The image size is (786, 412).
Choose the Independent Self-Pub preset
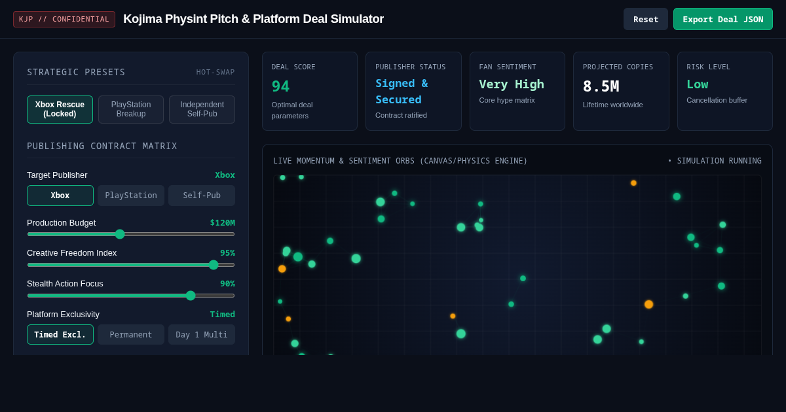click(x=202, y=109)
